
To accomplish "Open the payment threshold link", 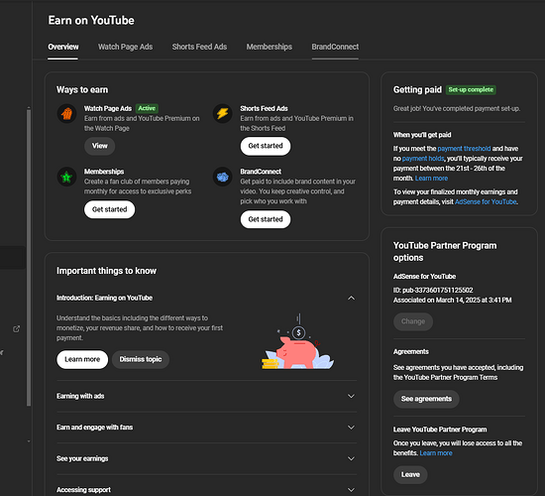I will tap(464, 149).
